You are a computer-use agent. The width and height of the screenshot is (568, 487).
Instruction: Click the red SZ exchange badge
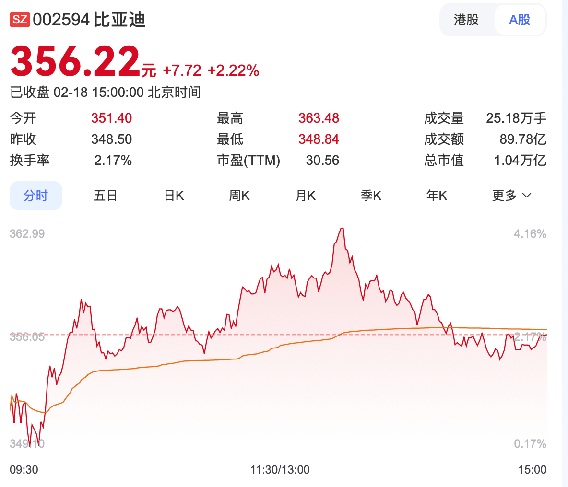(20, 20)
